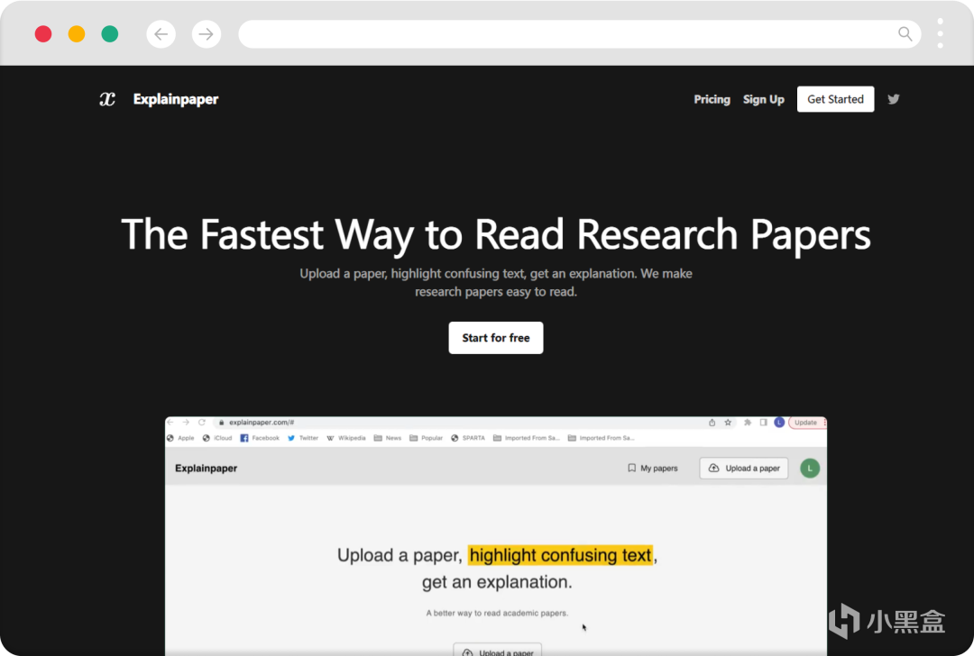Select the text 'get an explanation.' in preview
974x656 pixels.
coord(497,582)
